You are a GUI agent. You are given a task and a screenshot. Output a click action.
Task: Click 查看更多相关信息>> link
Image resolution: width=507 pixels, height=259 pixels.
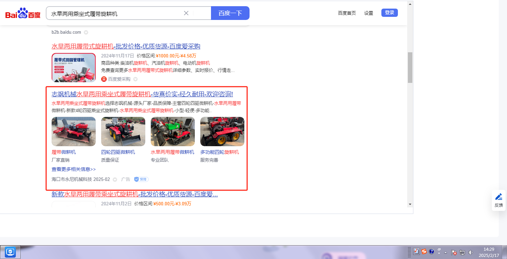tap(74, 169)
